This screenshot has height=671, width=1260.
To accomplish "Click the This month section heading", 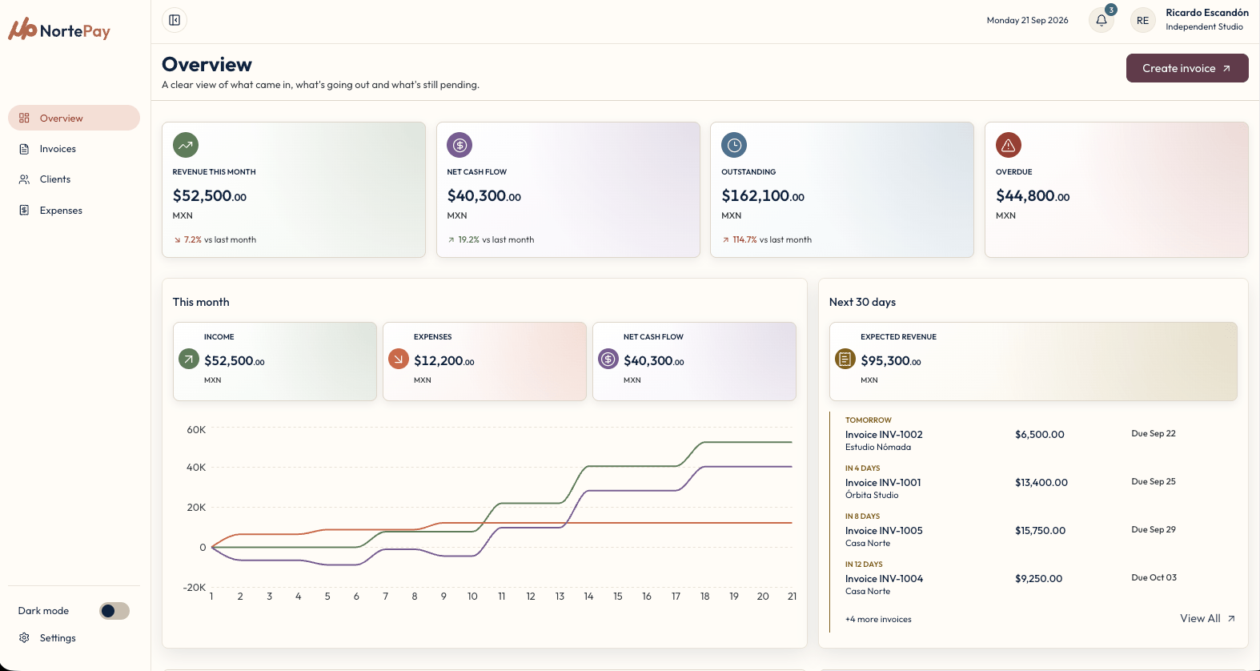I will pyautogui.click(x=201, y=302).
